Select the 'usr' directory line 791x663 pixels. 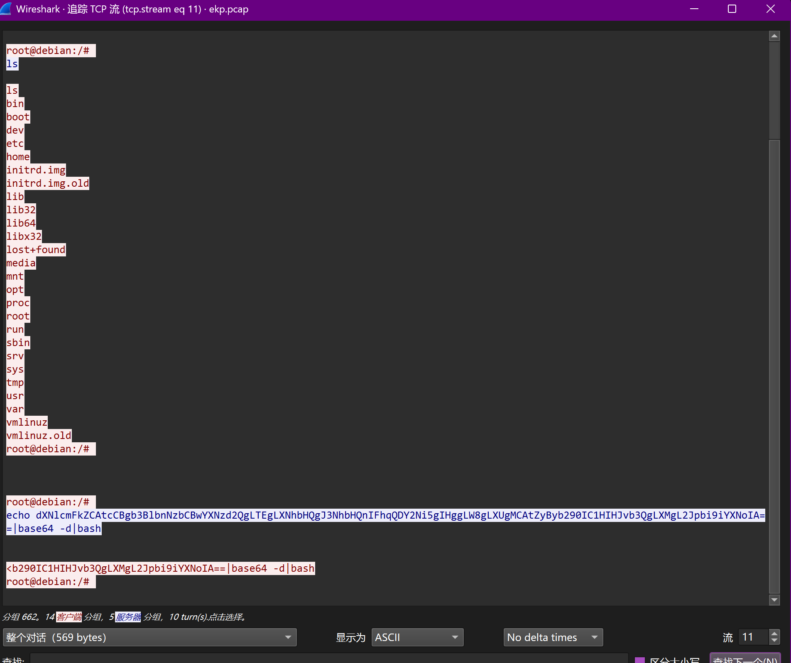[x=15, y=396]
